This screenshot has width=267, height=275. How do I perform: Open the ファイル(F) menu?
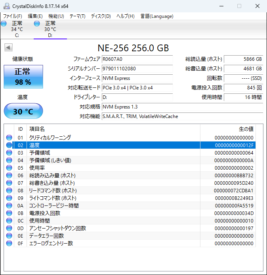[x=13, y=16]
